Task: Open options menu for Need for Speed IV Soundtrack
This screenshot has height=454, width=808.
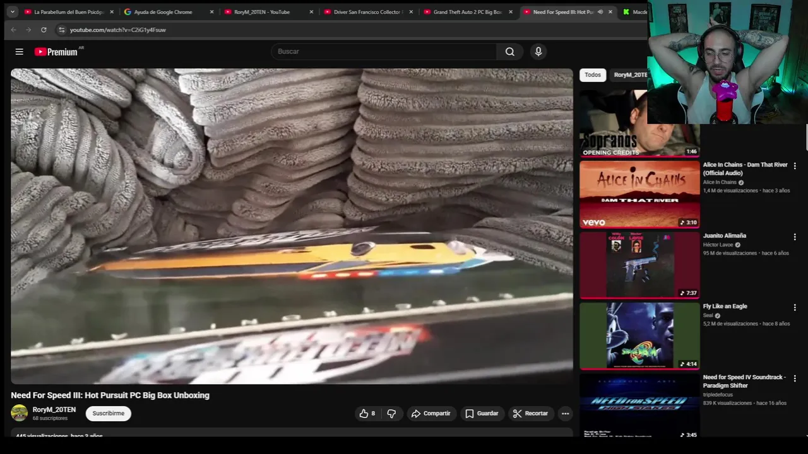Action: click(x=795, y=378)
